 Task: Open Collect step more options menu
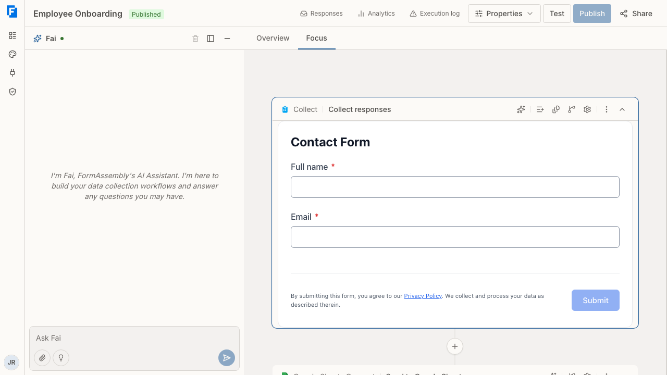(607, 109)
